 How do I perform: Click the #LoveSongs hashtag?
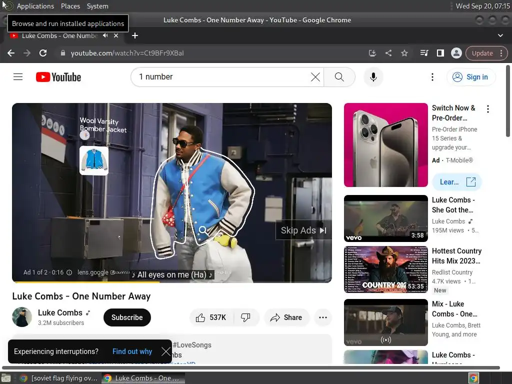[x=192, y=345]
